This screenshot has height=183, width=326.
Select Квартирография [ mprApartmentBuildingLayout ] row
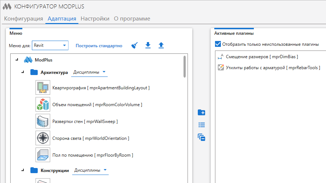coord(101,88)
